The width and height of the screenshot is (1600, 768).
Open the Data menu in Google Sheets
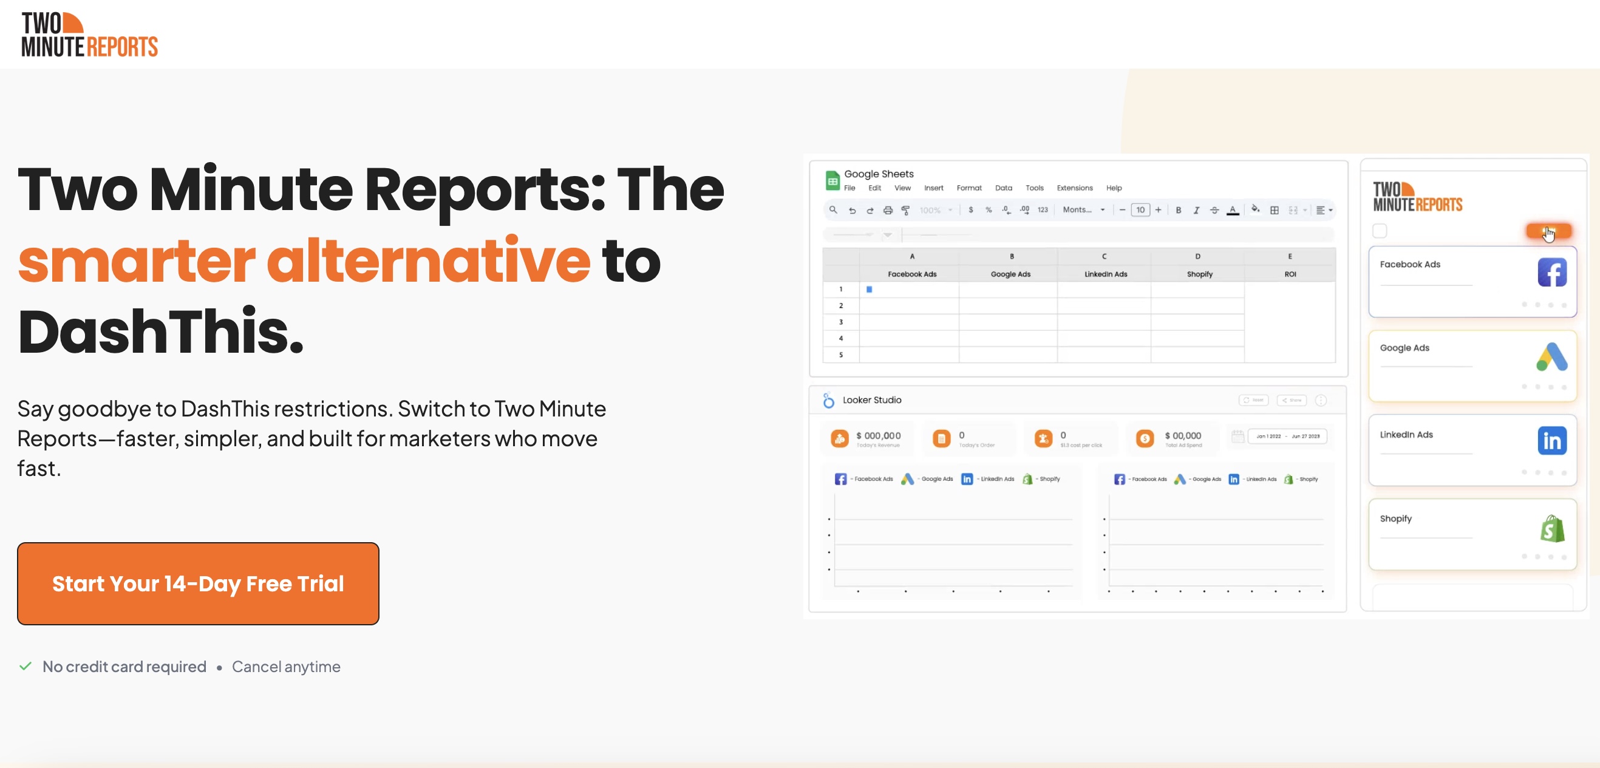click(1004, 188)
